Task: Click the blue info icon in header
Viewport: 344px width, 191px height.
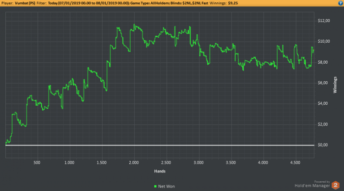Action: pyautogui.click(x=341, y=3)
